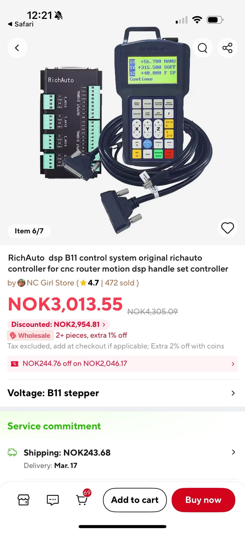245x533 pixels.
Task: Tap the Buy now button
Action: click(203, 500)
